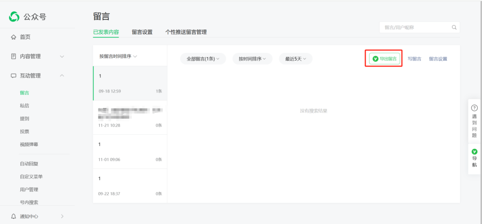Click the 通知中心 bell icon
Viewport: 482px width, 224px height.
click(13, 216)
